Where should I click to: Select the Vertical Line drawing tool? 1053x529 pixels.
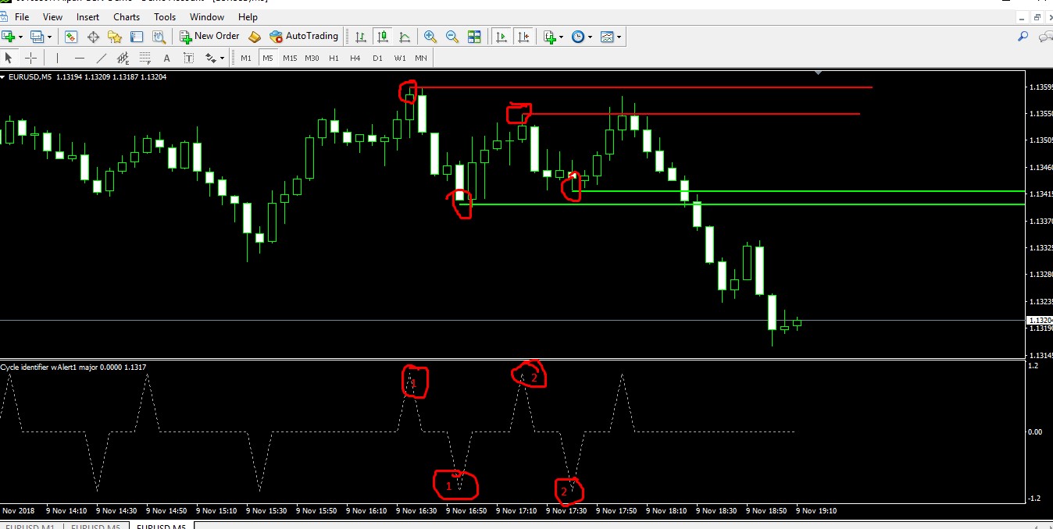pos(57,58)
